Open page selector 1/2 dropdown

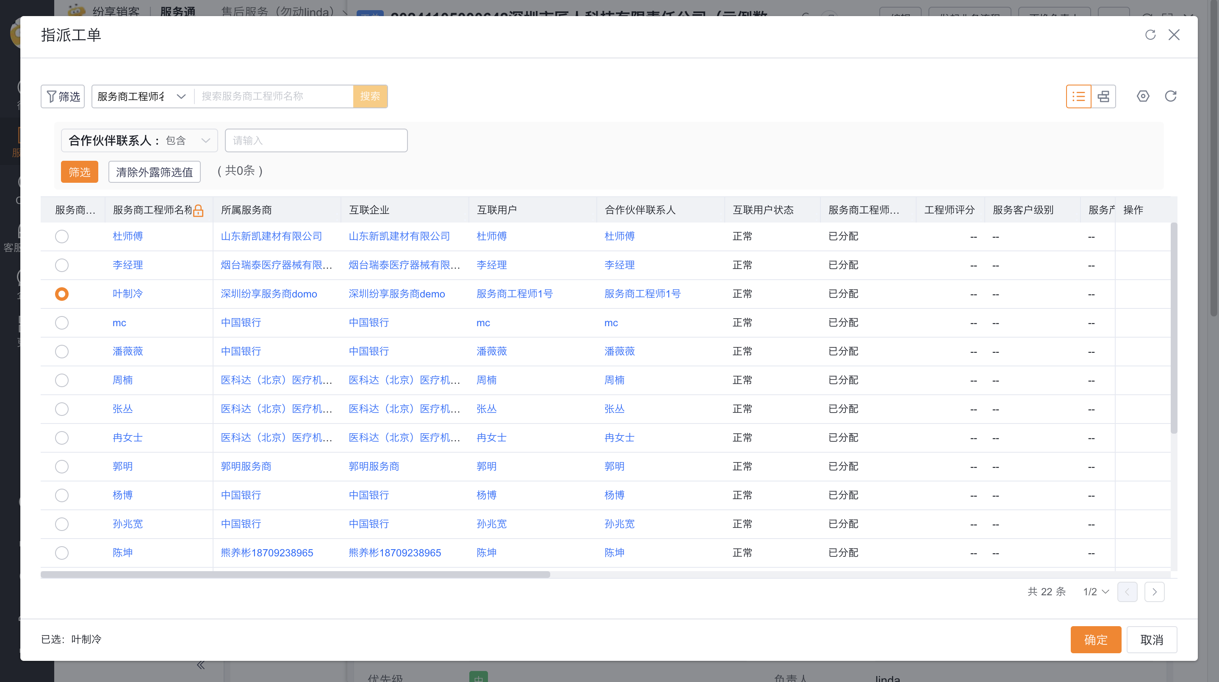[1095, 592]
